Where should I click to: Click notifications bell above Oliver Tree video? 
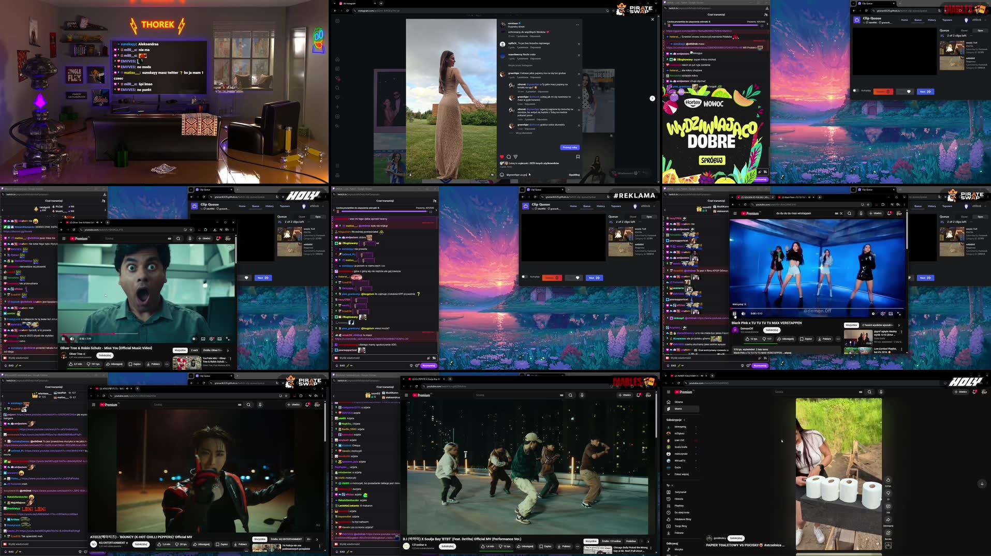tap(218, 238)
